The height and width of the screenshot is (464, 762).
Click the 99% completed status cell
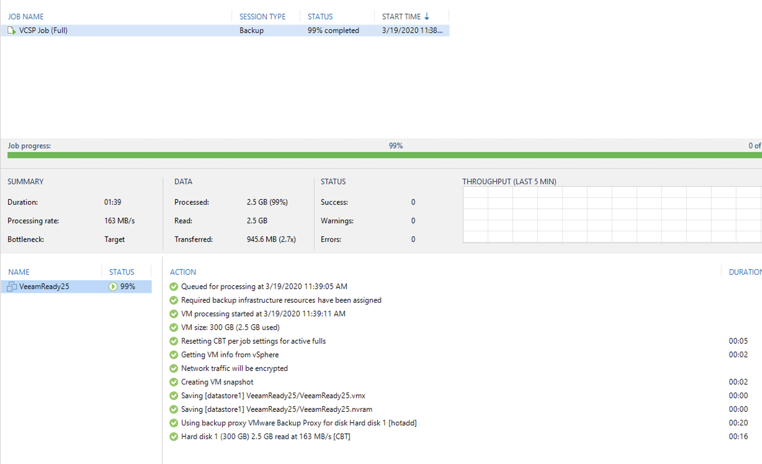333,30
